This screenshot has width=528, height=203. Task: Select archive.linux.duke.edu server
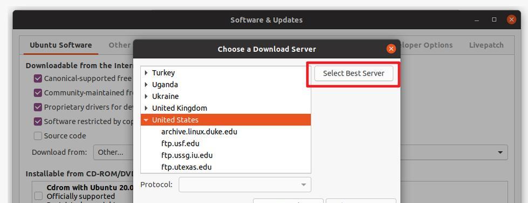[x=199, y=132]
